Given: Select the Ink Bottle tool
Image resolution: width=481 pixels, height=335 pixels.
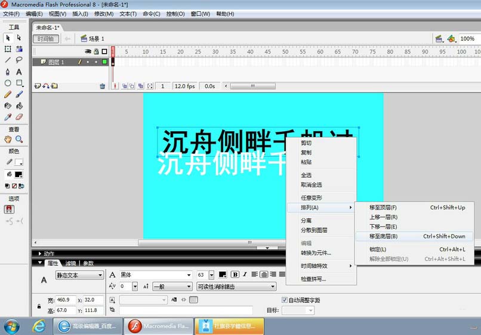Looking at the screenshot, I should pyautogui.click(x=8, y=106).
